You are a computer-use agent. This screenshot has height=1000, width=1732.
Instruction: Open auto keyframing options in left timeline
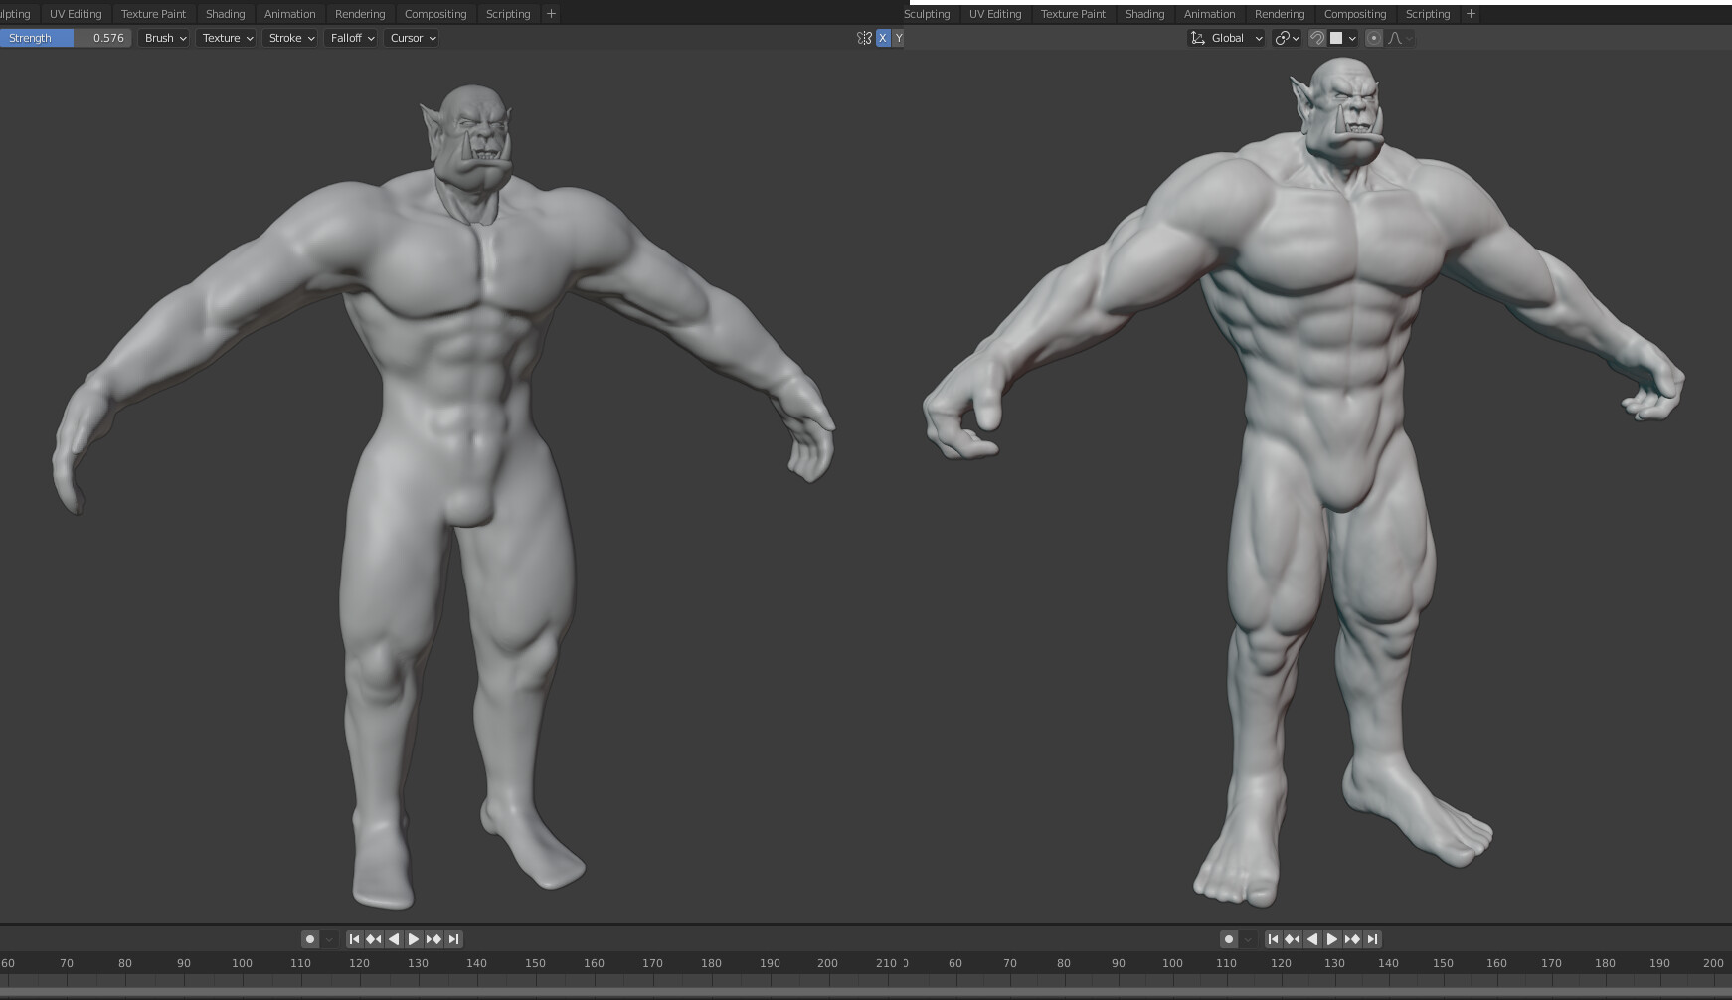(x=329, y=939)
